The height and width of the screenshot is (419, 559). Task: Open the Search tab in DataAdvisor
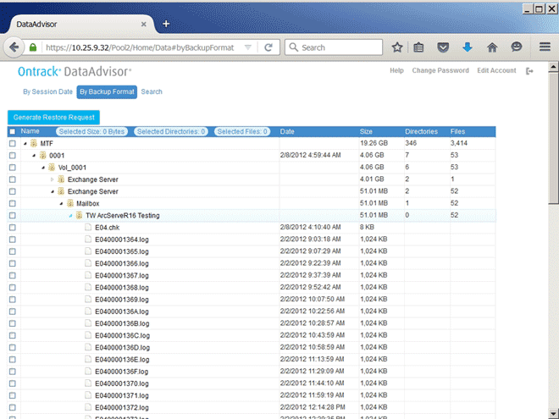[x=152, y=91]
